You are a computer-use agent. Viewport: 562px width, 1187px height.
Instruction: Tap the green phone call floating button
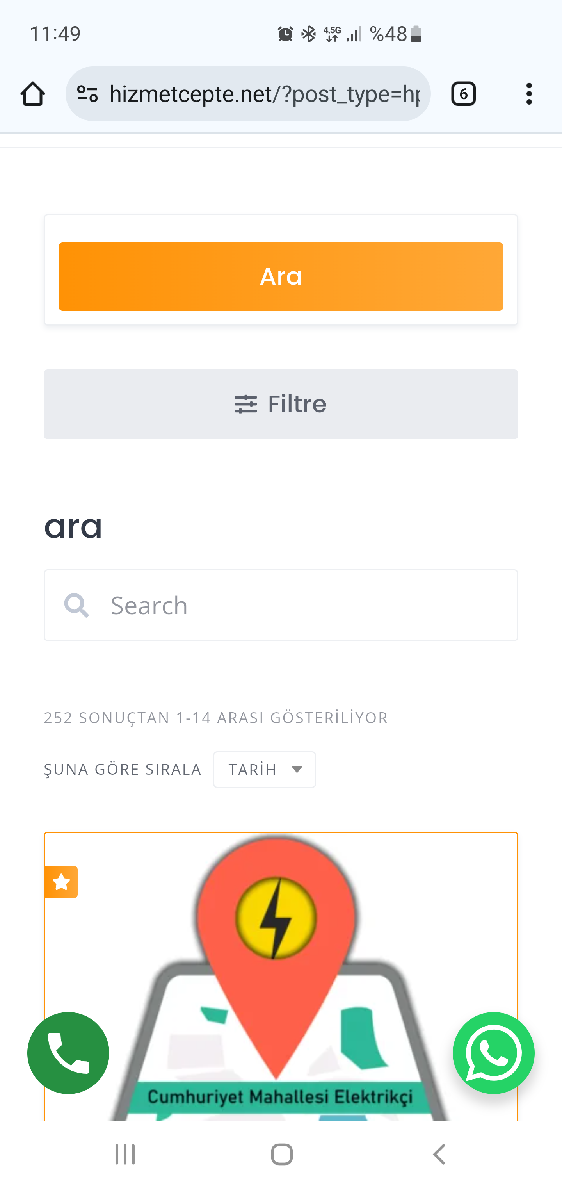pyautogui.click(x=68, y=1053)
